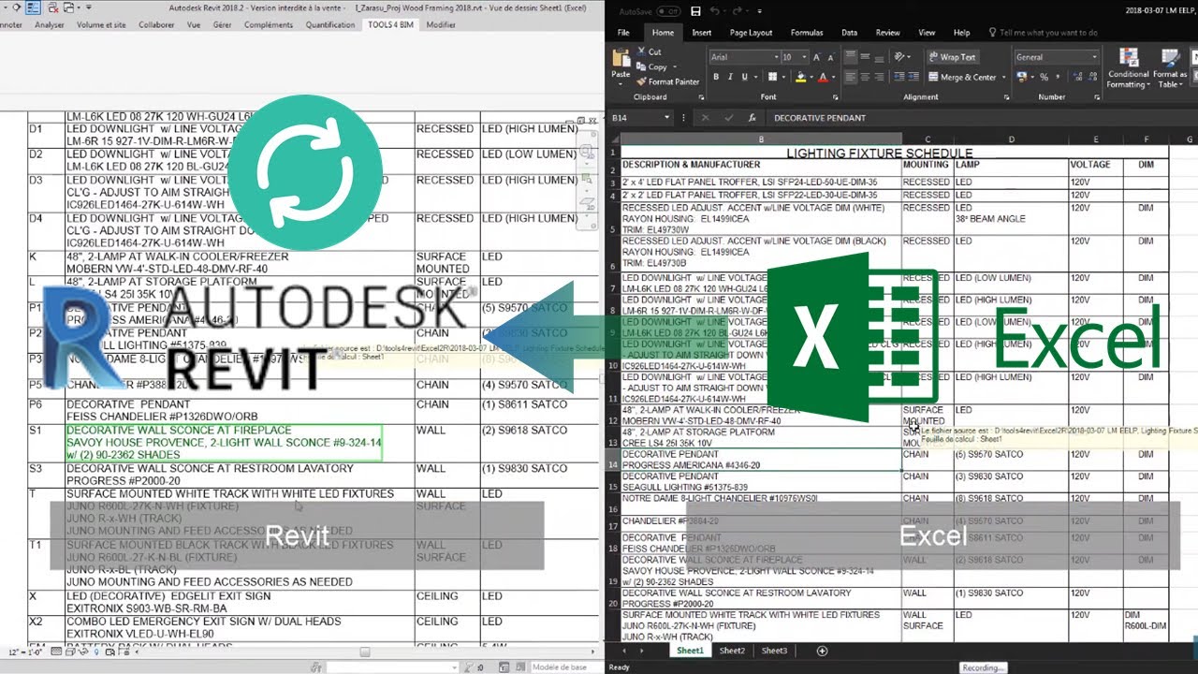Click the Increase Decimal icon
Image resolution: width=1198 pixels, height=674 pixels.
[x=1075, y=78]
